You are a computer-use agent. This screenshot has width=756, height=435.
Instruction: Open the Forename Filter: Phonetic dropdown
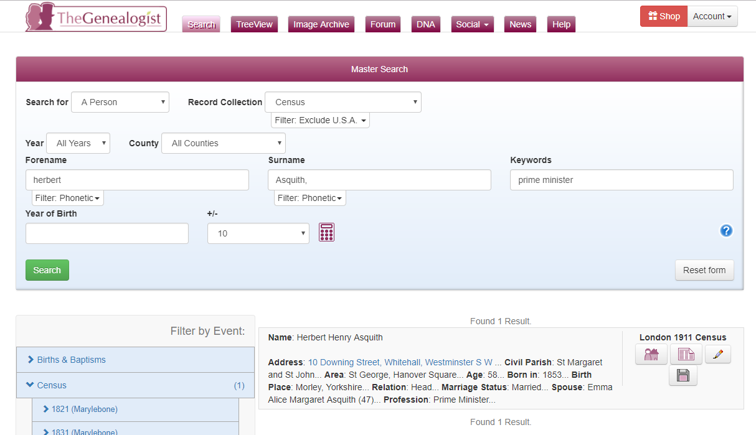[68, 198]
